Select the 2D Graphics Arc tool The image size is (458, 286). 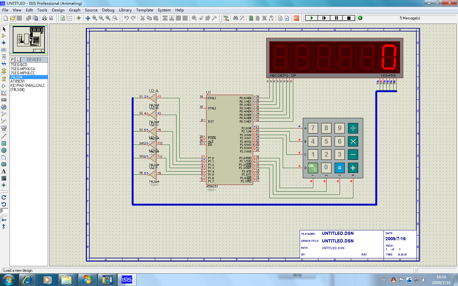coord(4,157)
